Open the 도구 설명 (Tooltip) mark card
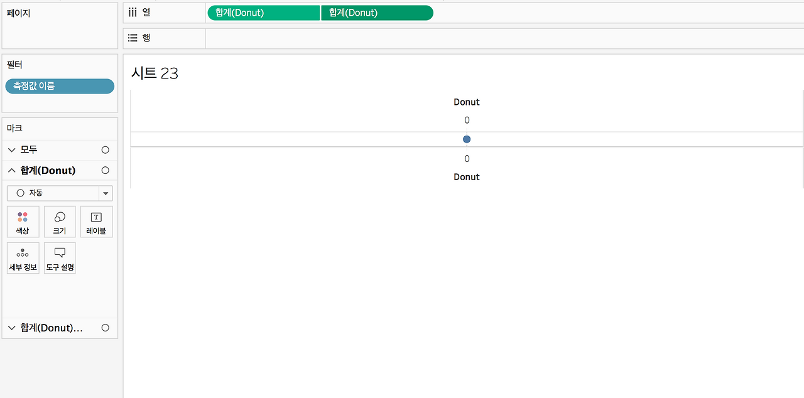The image size is (804, 398). tap(60, 258)
